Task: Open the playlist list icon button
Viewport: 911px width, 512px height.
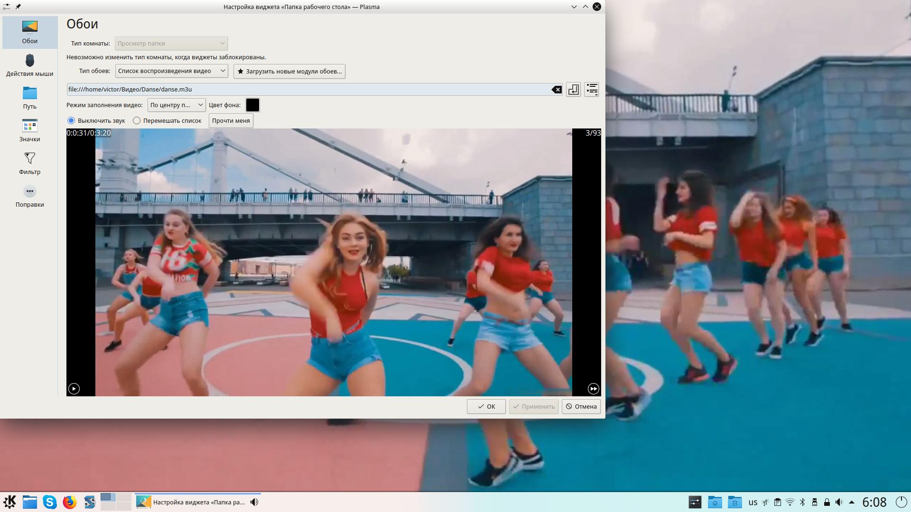Action: (x=592, y=90)
